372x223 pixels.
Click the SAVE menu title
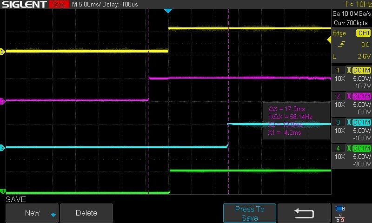pyautogui.click(x=16, y=199)
